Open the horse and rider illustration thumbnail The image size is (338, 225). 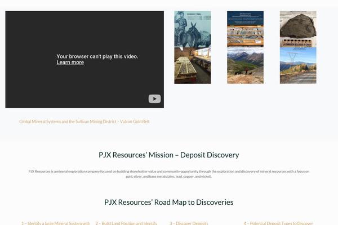[x=193, y=29]
